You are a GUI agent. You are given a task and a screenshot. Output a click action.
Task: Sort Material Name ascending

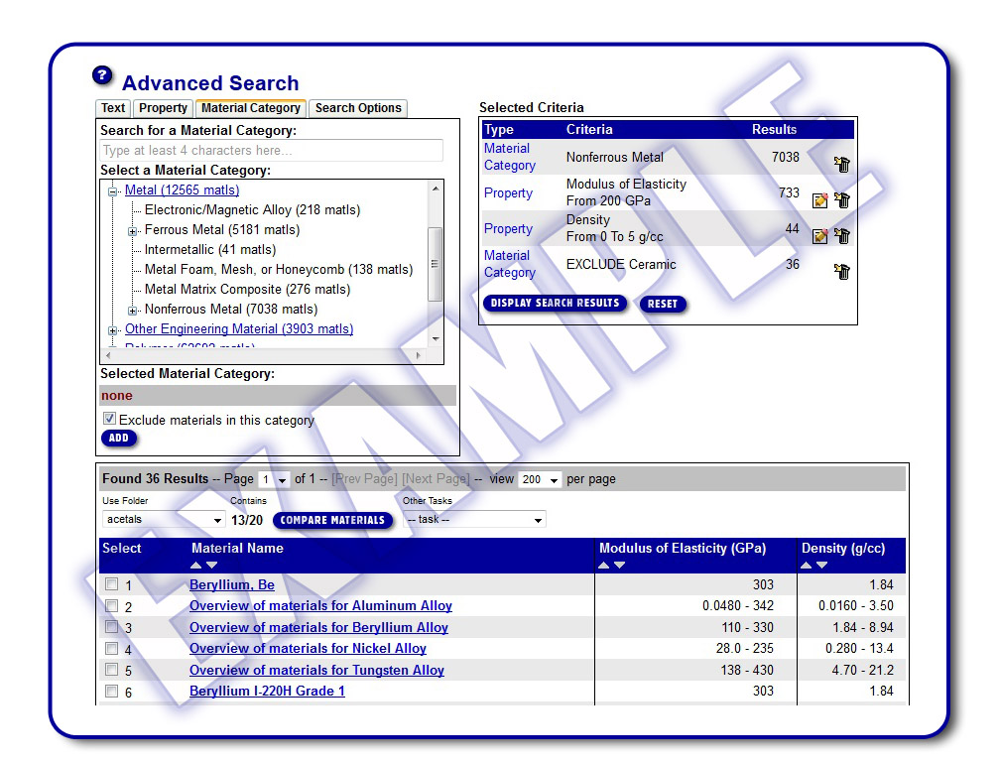pos(196,566)
